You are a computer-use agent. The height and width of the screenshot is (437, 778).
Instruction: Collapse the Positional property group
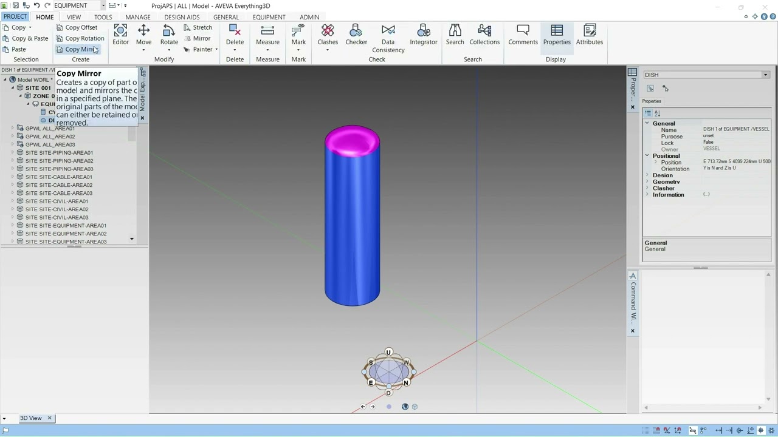pyautogui.click(x=647, y=156)
